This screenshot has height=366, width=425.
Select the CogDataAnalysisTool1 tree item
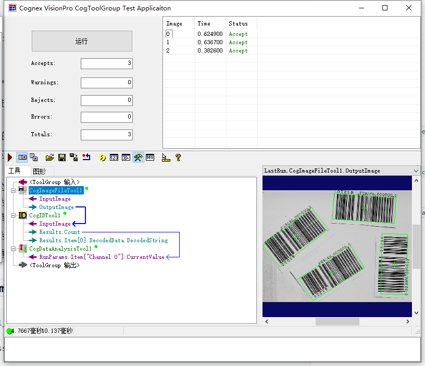[x=60, y=249]
